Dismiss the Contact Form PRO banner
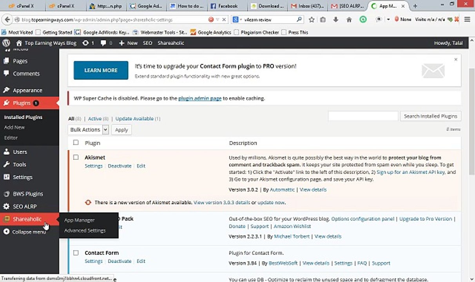 [456, 60]
